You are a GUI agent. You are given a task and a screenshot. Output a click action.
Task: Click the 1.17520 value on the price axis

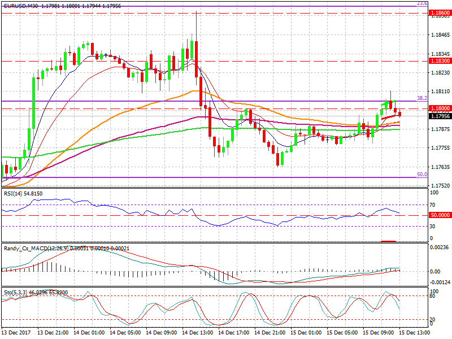click(x=440, y=185)
